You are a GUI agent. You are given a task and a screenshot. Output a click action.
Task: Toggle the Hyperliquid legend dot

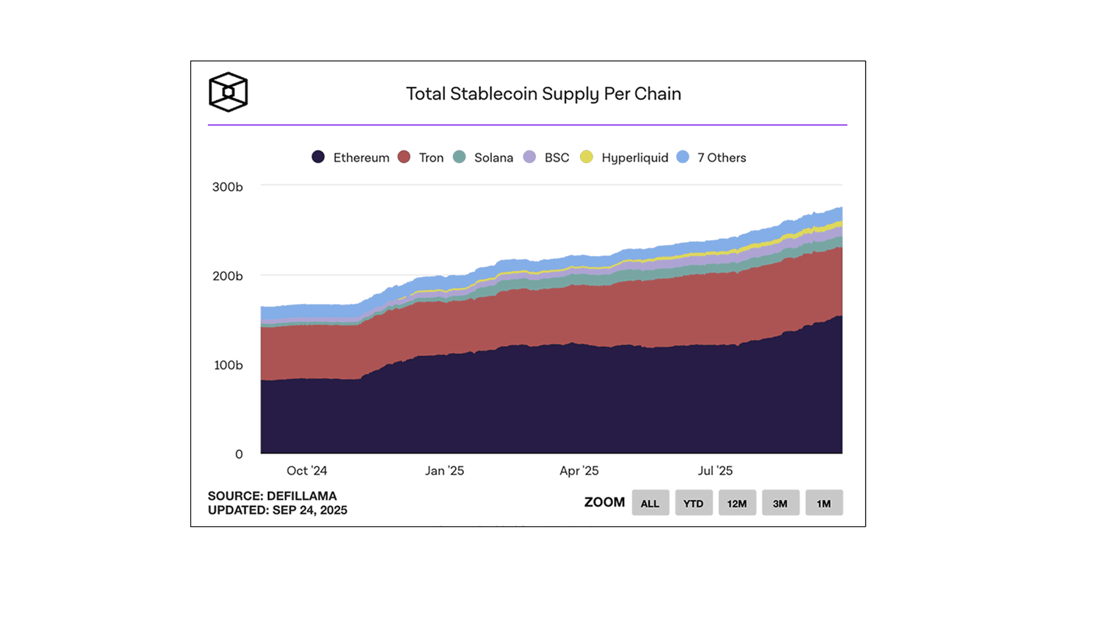pyautogui.click(x=586, y=157)
